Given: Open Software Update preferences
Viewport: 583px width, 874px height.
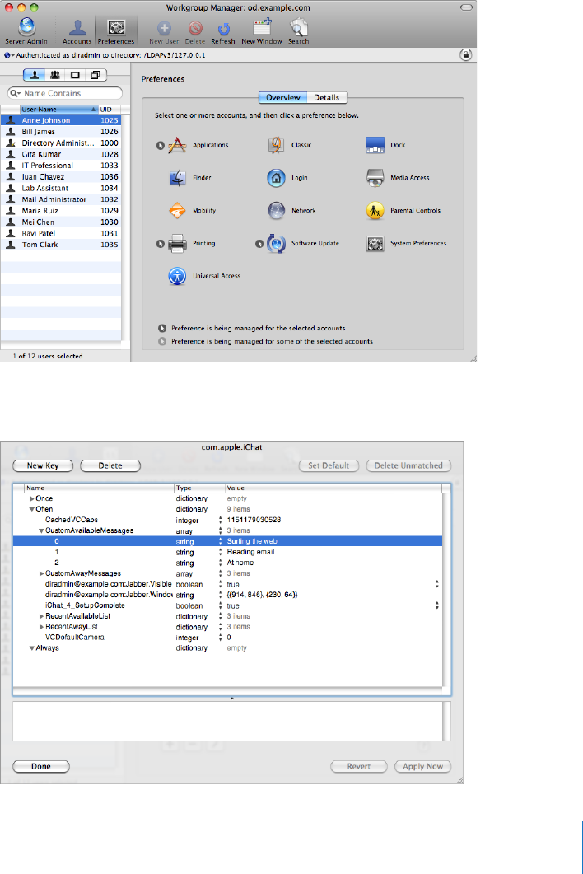Looking at the screenshot, I should (x=277, y=244).
